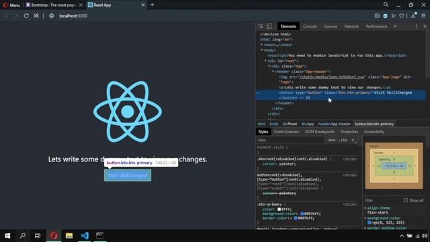
Task: Open the Easy Setup sidebar icon
Action: coord(423,16)
